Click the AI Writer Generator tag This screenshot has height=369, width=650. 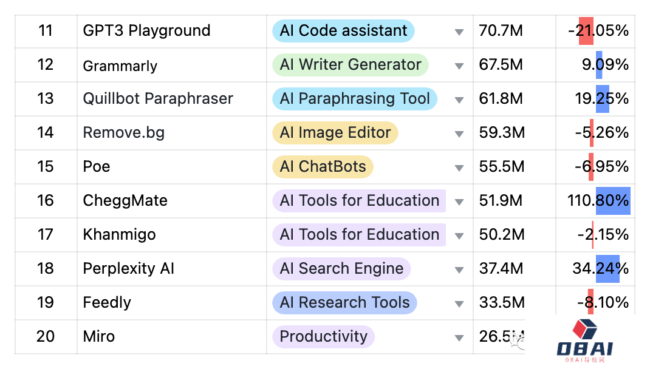coord(350,65)
